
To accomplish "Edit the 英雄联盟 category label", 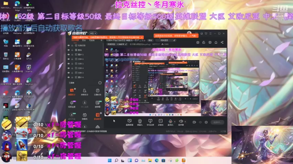I will [x=117, y=44].
